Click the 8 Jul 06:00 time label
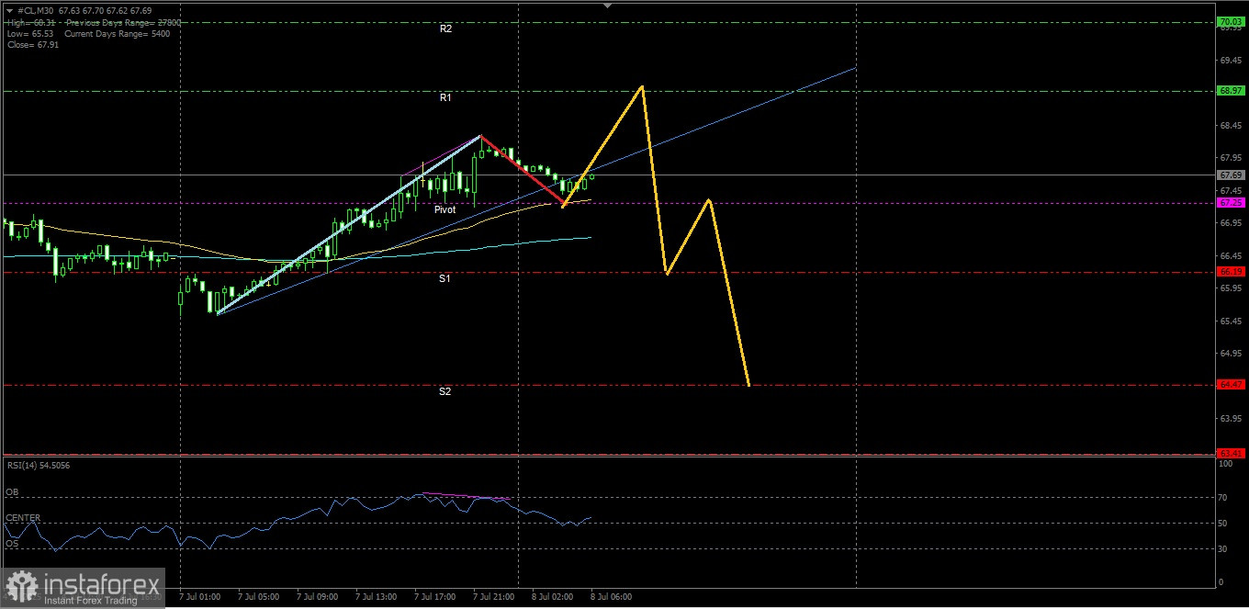 coord(611,596)
